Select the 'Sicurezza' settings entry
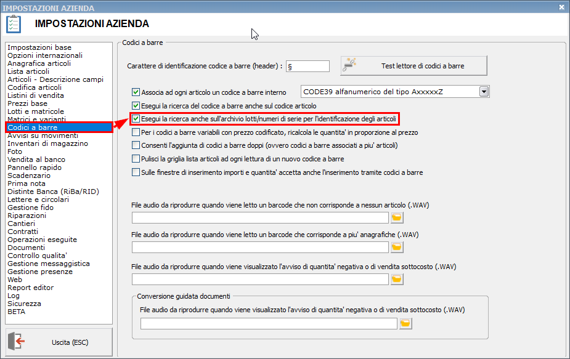 point(24,304)
